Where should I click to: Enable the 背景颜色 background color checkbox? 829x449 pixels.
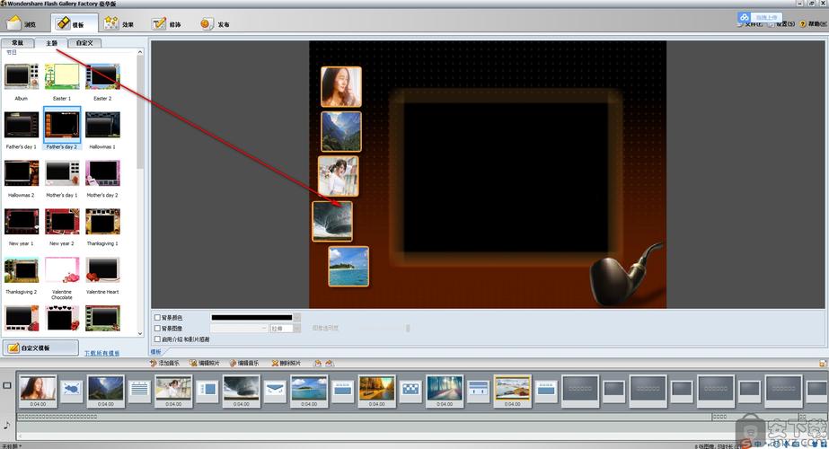coord(157,317)
